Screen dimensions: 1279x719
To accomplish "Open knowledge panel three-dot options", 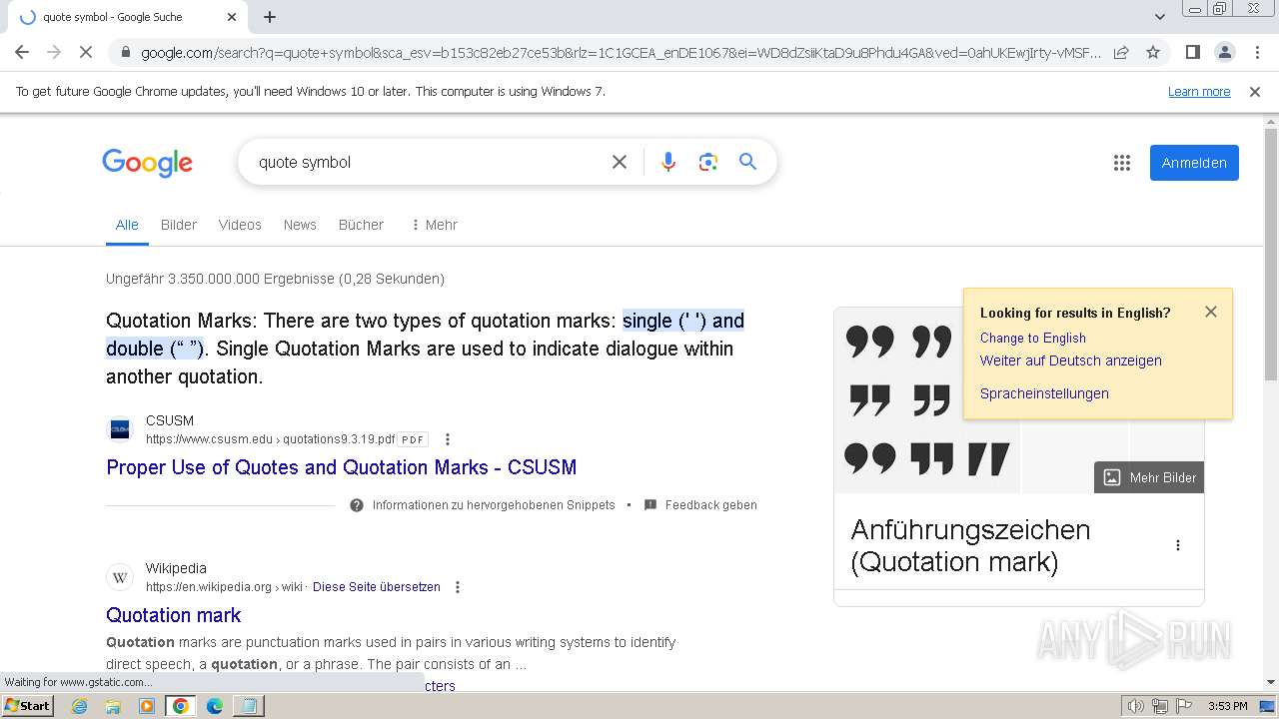I will 1178,545.
